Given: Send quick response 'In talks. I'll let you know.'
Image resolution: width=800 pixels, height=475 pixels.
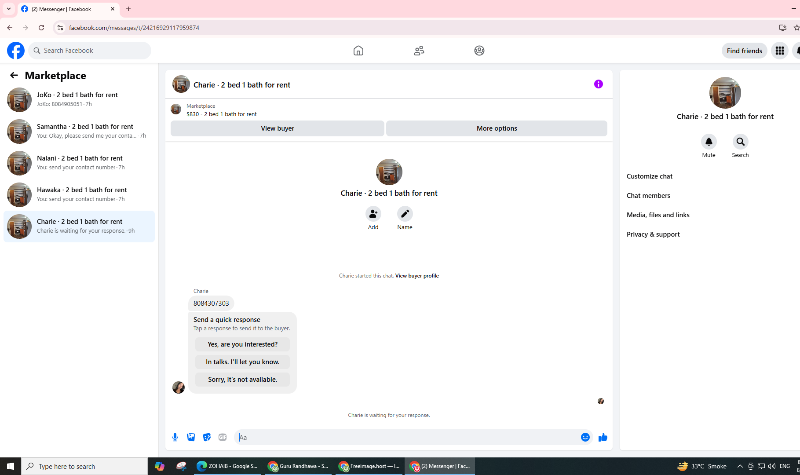Looking at the screenshot, I should [x=243, y=362].
